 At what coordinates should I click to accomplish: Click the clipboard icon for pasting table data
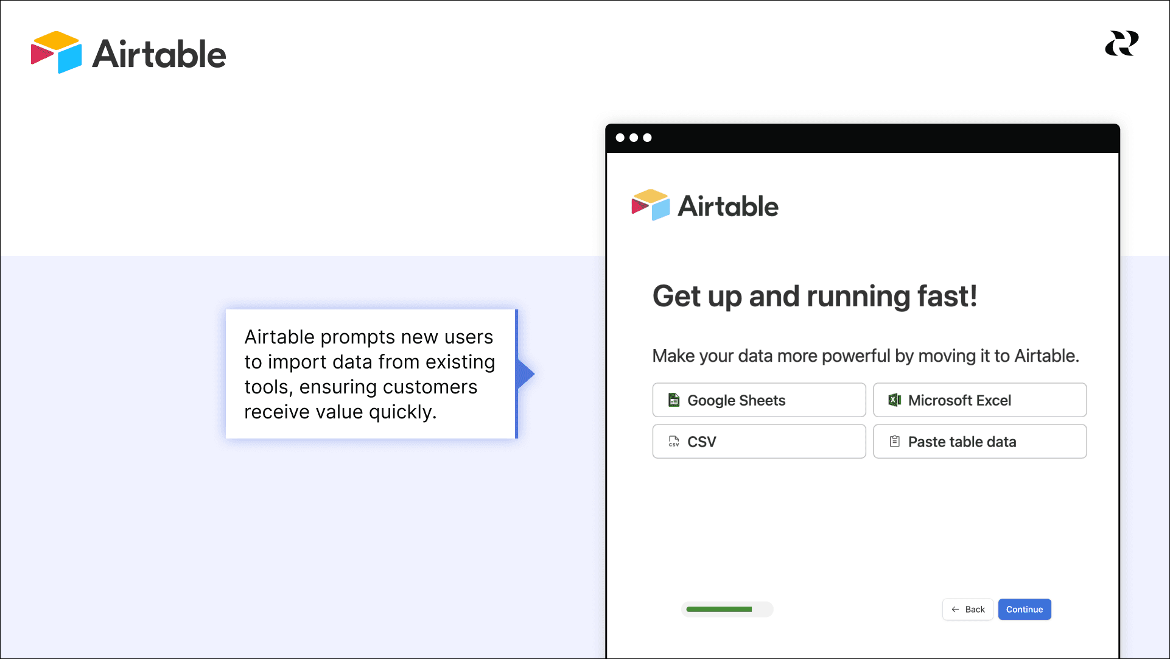(894, 442)
